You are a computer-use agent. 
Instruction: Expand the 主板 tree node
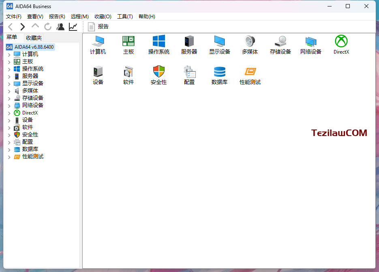[9, 62]
